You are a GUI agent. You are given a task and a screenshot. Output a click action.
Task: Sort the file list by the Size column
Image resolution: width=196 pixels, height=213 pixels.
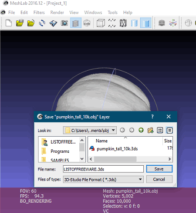pos(168,141)
